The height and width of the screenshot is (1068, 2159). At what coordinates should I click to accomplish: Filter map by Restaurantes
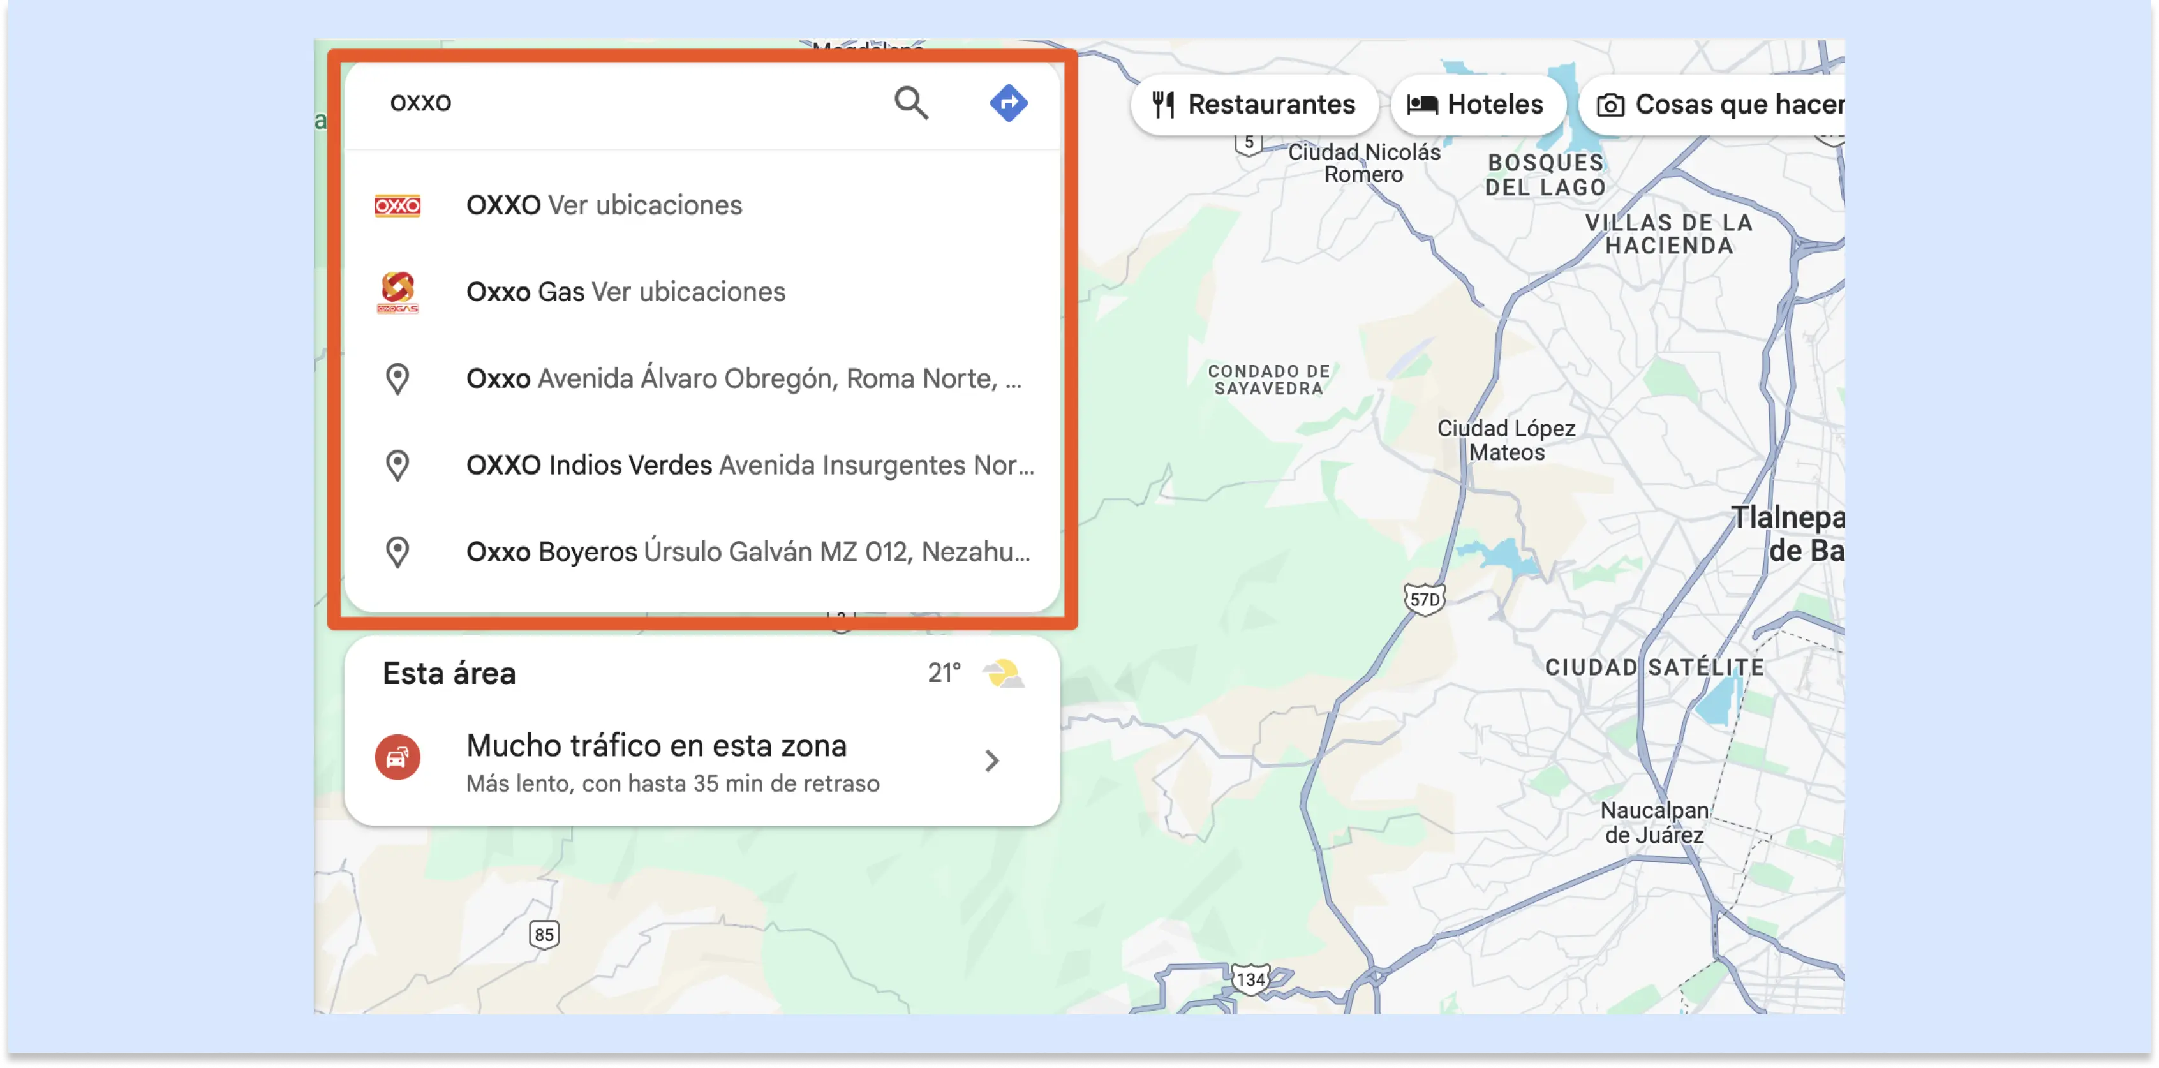[x=1254, y=105]
